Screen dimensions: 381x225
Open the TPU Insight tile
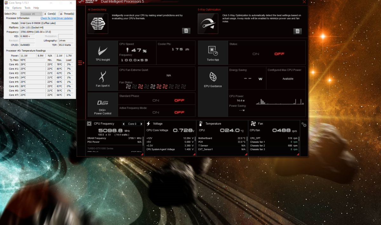tap(103, 53)
